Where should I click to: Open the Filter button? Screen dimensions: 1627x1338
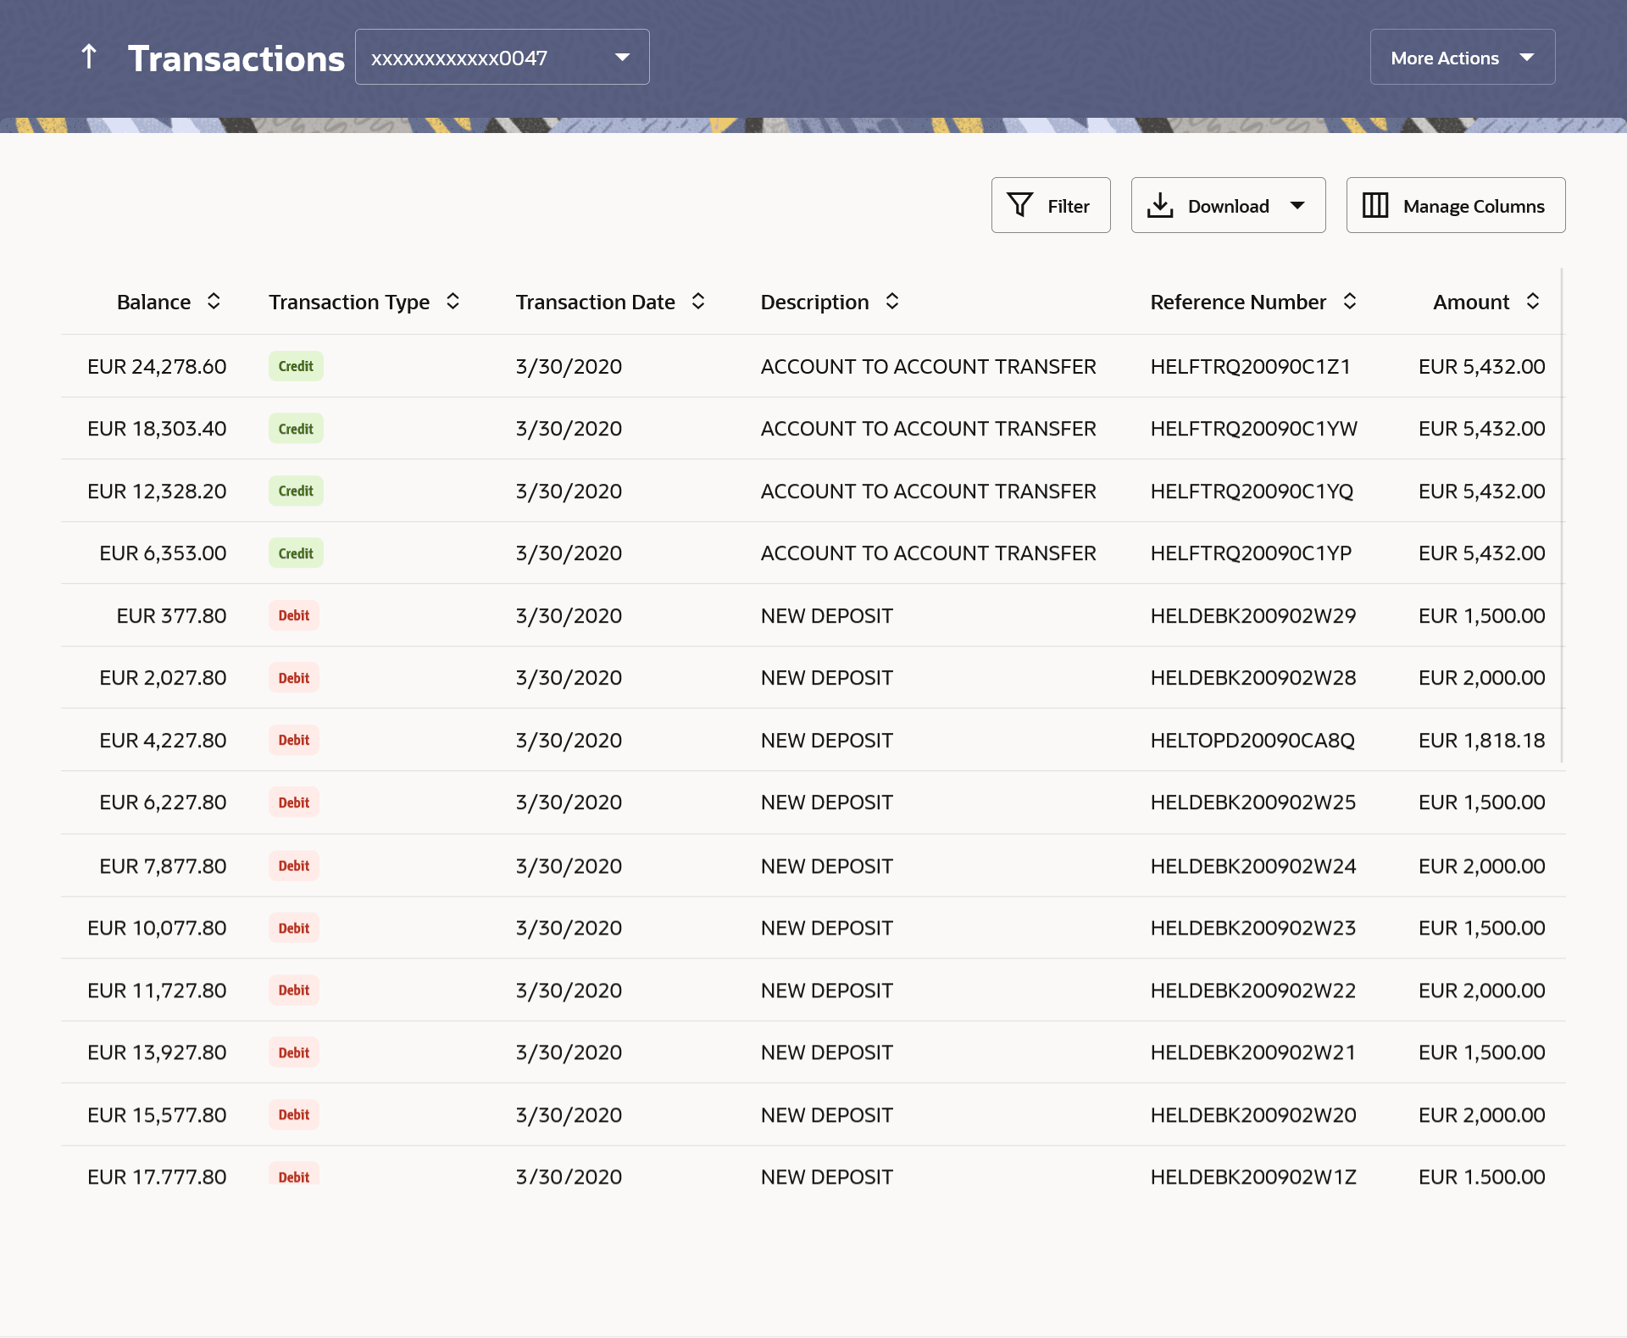pyautogui.click(x=1051, y=205)
